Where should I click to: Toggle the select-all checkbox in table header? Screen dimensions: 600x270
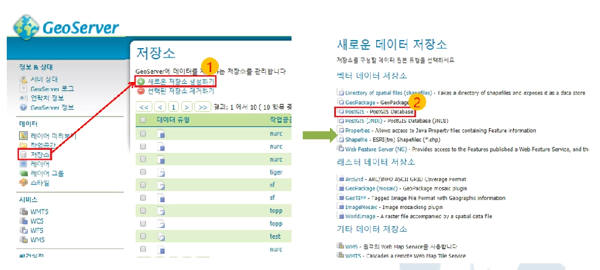coord(143,120)
